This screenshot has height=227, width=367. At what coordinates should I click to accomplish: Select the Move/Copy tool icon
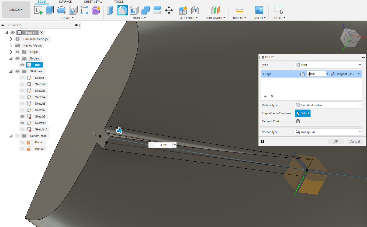coord(169,10)
